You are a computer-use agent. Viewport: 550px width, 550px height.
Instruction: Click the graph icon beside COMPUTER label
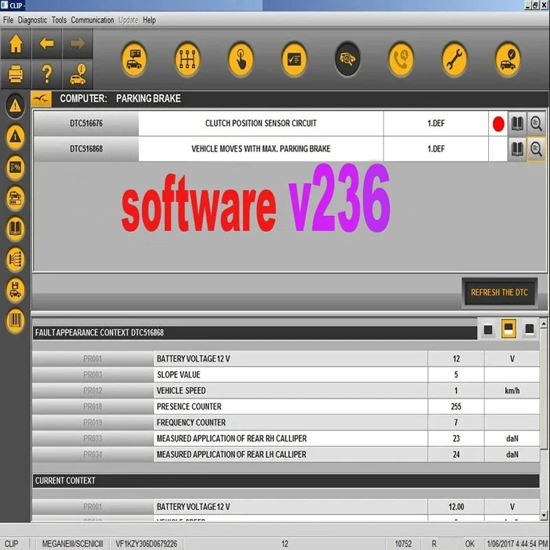point(41,99)
